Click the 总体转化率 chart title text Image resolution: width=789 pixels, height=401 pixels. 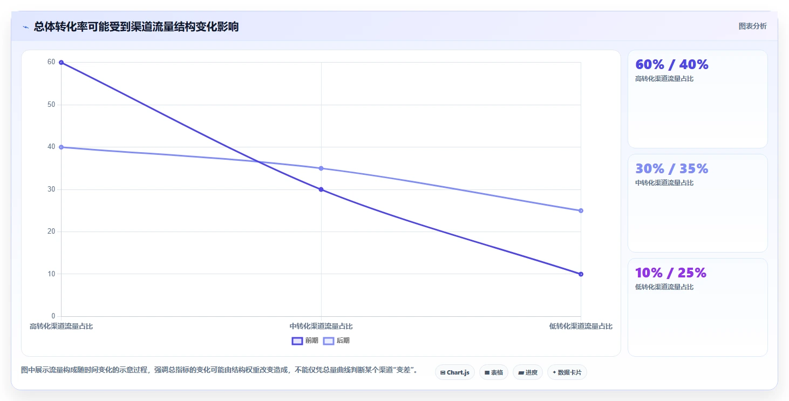click(x=136, y=26)
